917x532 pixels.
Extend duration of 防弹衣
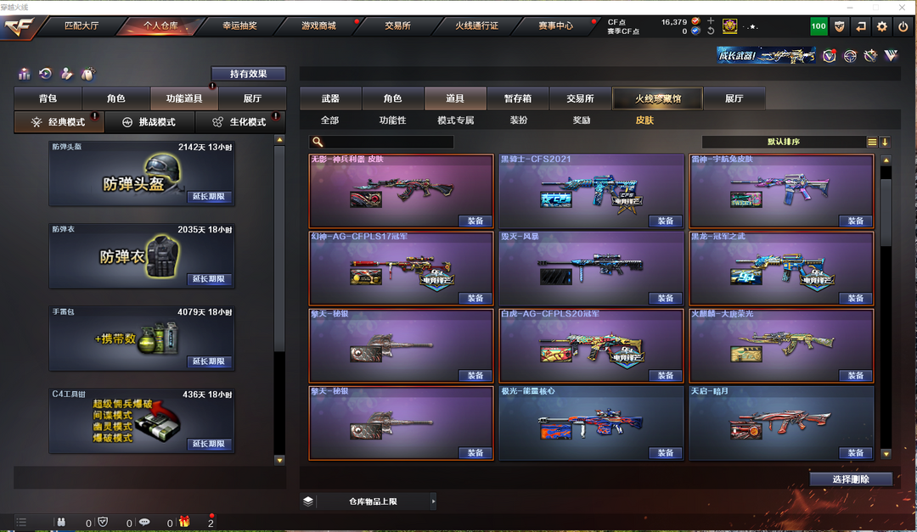point(209,279)
